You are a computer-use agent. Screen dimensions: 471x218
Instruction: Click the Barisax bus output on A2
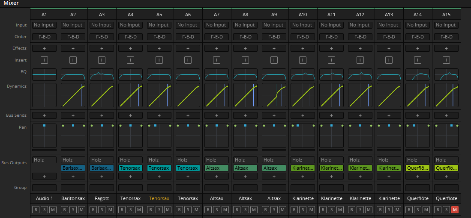(73, 168)
